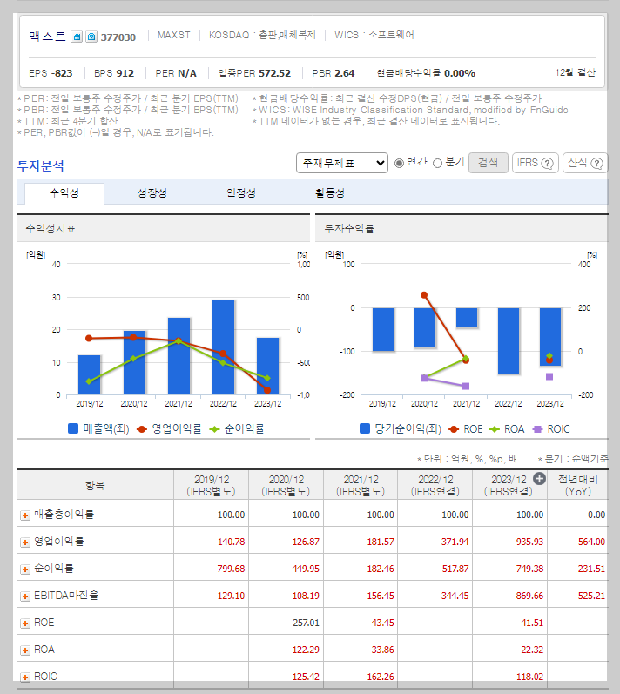Click the 수익성지표 chart title
This screenshot has height=694, width=620.
coord(51,229)
